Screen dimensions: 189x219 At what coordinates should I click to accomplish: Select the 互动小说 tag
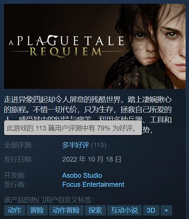pos(124,210)
